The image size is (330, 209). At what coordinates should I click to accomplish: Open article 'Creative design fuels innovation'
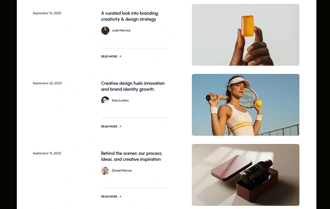133,86
